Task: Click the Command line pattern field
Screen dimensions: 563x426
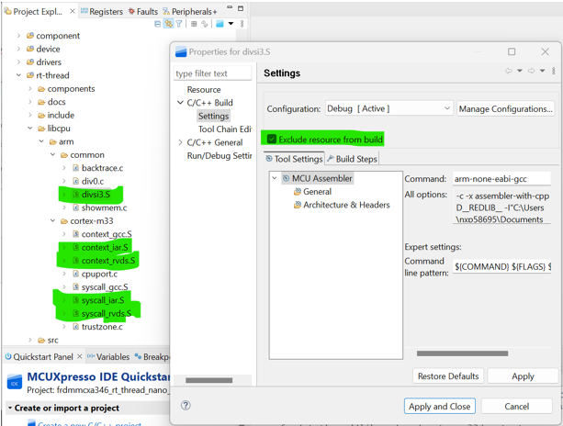Action: click(501, 266)
